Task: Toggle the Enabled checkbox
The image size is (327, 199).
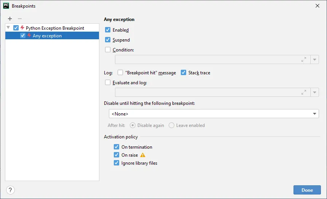Action: click(x=108, y=30)
